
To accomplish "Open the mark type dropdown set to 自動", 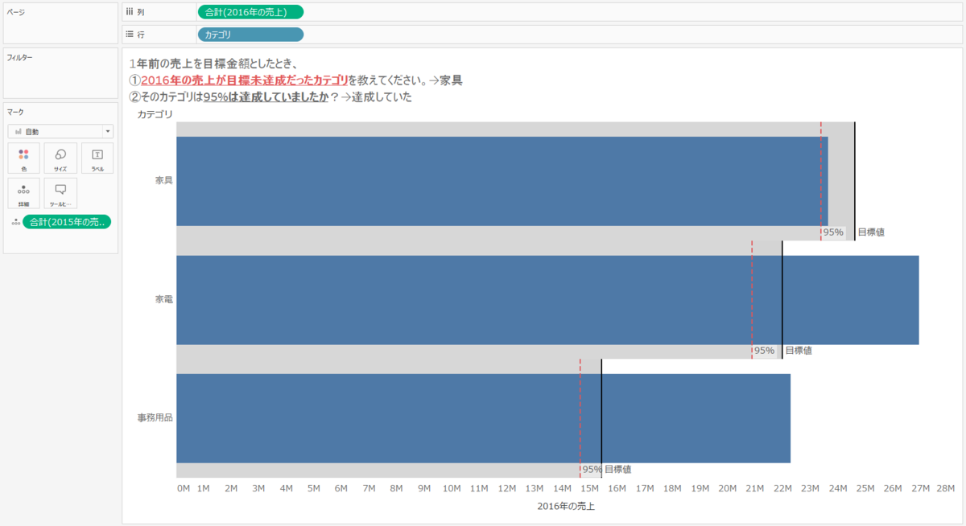I will coord(60,131).
